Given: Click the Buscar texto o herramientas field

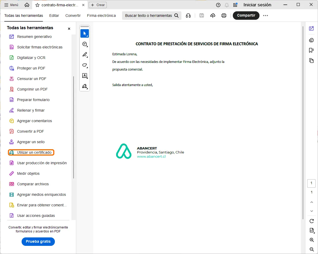Looking at the screenshot, I should point(152,16).
